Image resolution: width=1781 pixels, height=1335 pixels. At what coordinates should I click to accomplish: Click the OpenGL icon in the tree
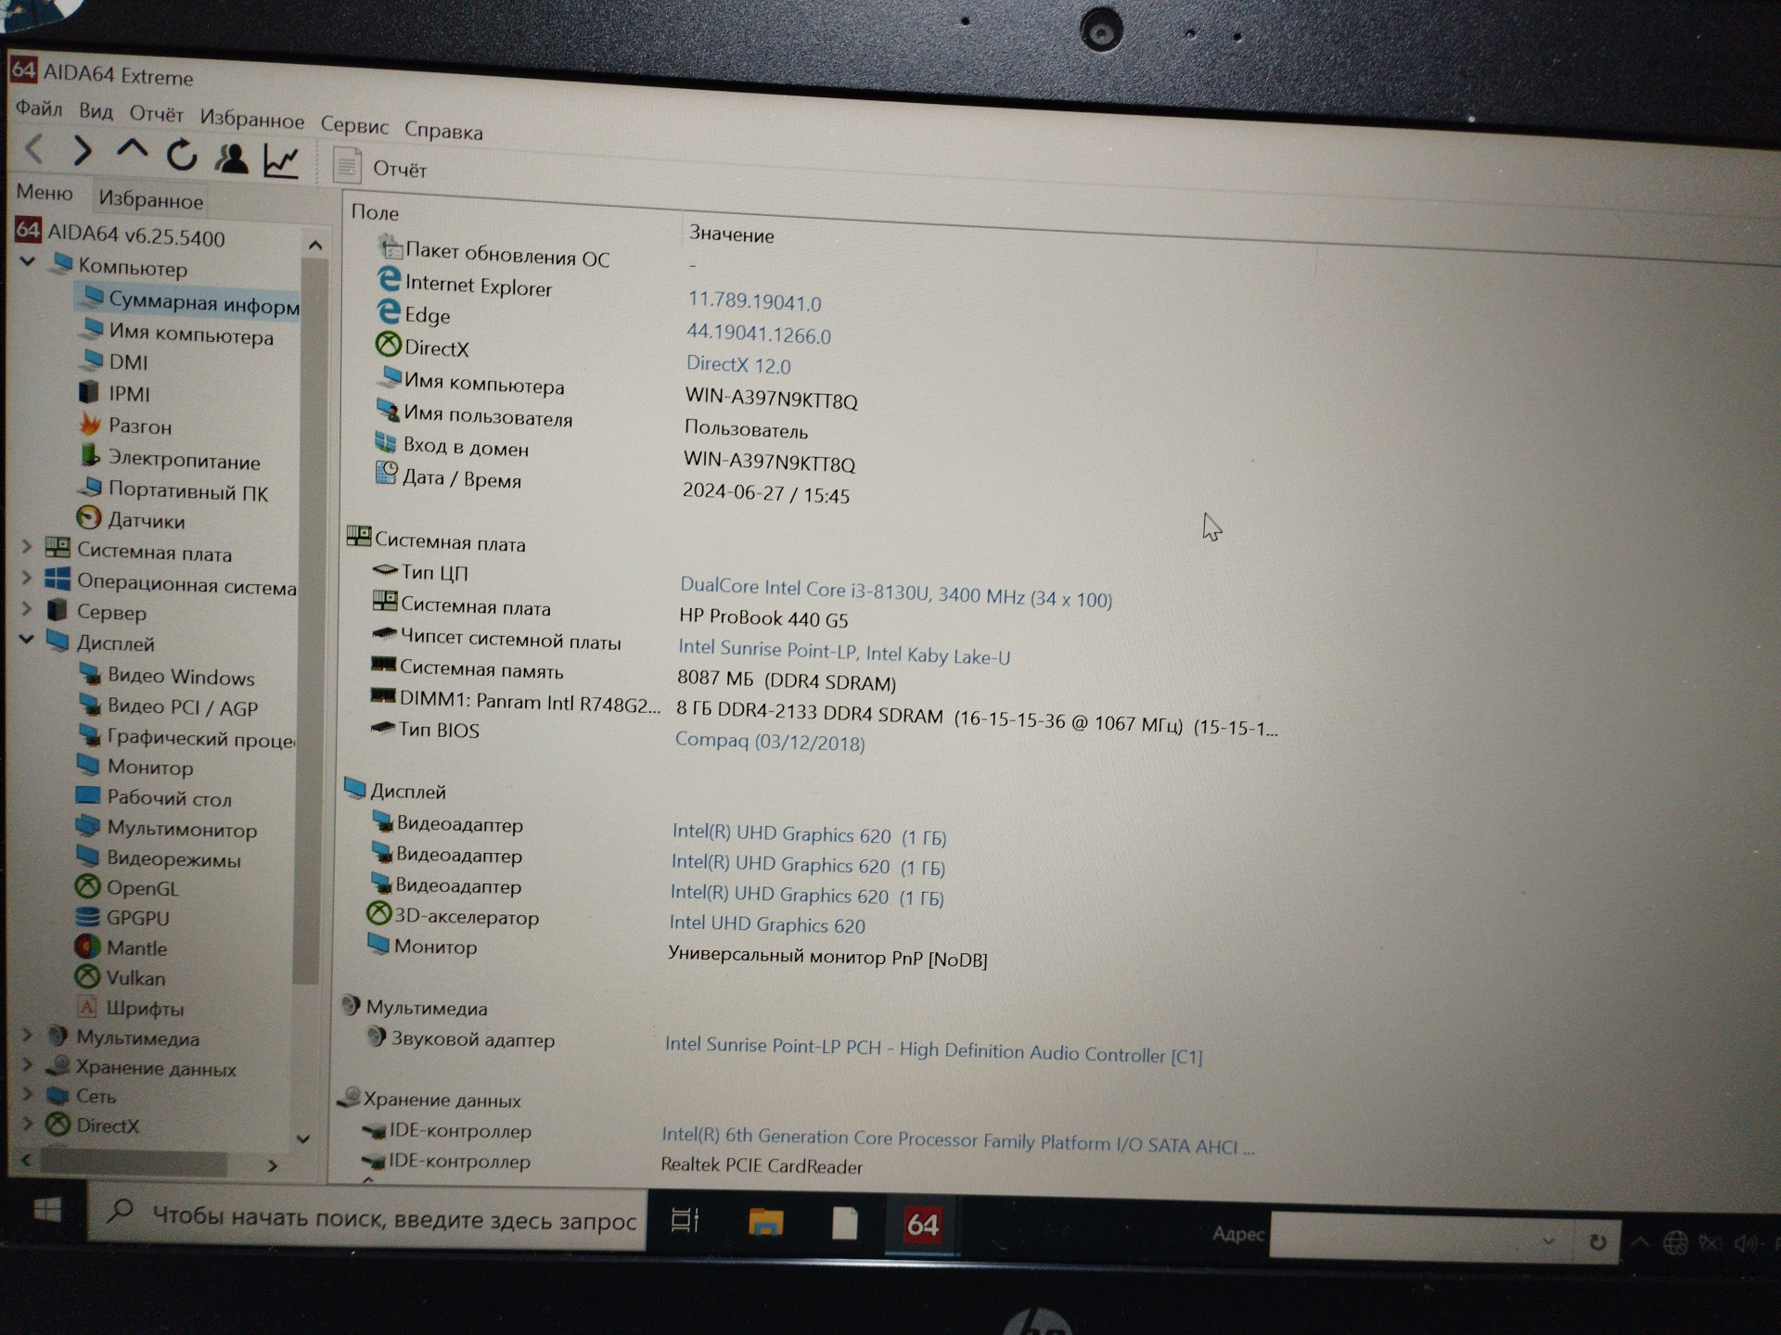[x=87, y=886]
